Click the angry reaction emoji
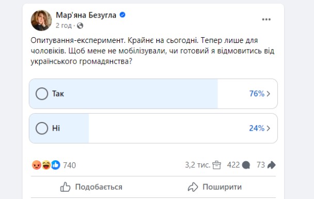Screen dimensions: 314x199 (x=37, y=165)
